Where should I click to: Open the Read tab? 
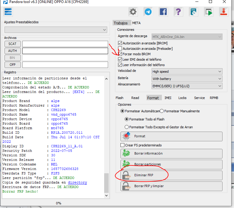[x=135, y=98]
